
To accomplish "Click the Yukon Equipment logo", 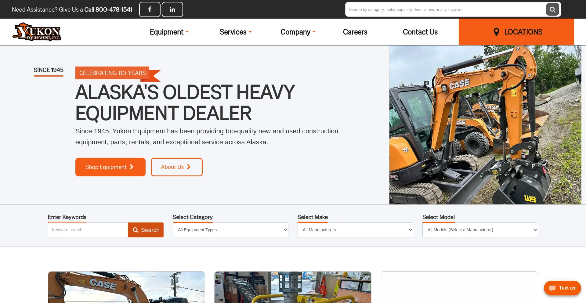I will click(x=37, y=32).
